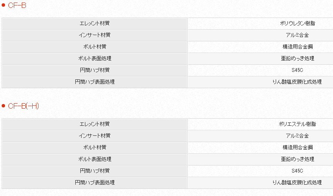
Task: Click ボルト表面処理 label in the CF-B table
Action: (x=95, y=59)
